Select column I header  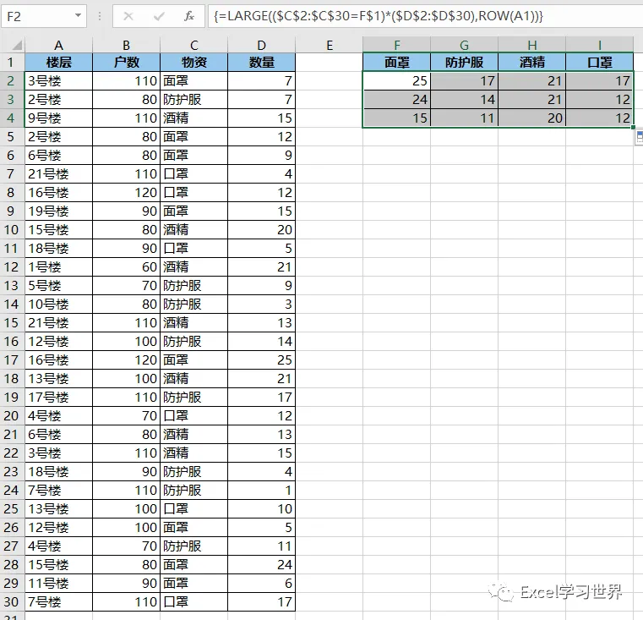tap(600, 45)
